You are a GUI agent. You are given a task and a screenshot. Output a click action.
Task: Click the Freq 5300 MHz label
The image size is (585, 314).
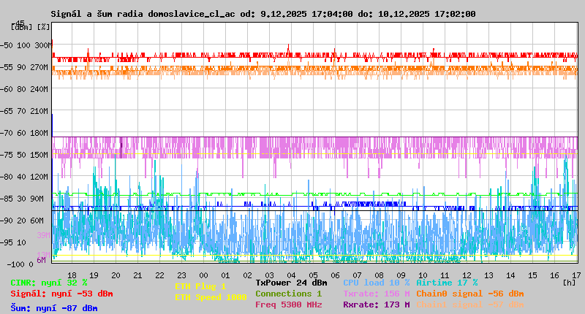tap(288, 305)
